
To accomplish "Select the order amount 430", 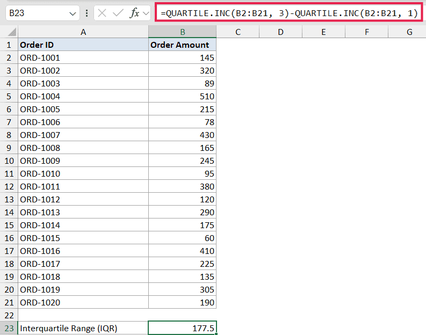I will (182, 135).
